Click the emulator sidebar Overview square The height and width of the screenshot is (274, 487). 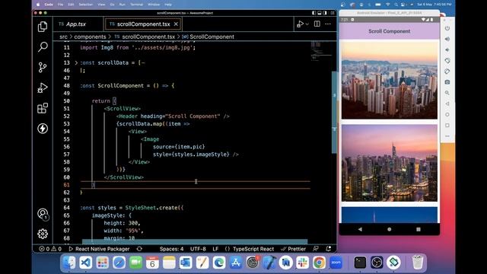coord(447,125)
